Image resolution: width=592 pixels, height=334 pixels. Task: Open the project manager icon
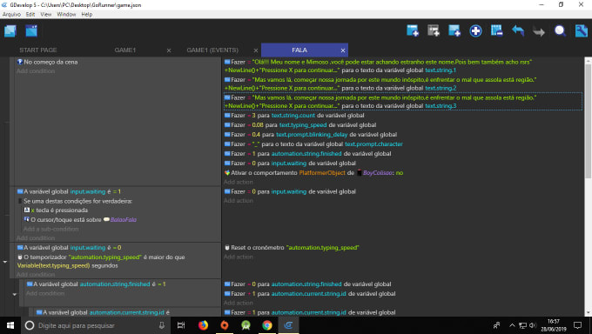tap(10, 31)
